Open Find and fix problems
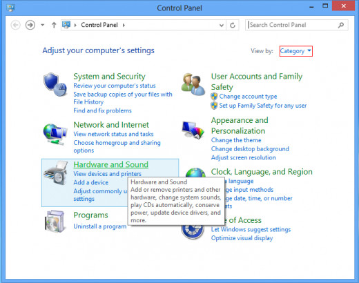The image size is (359, 283). [x=102, y=110]
